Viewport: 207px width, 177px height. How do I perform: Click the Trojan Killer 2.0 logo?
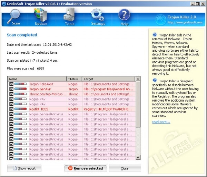point(161,20)
